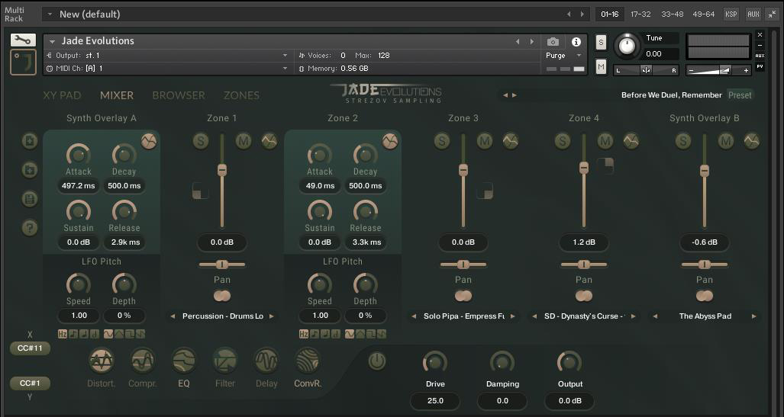
Task: Select the EQ effect icon
Action: [183, 361]
